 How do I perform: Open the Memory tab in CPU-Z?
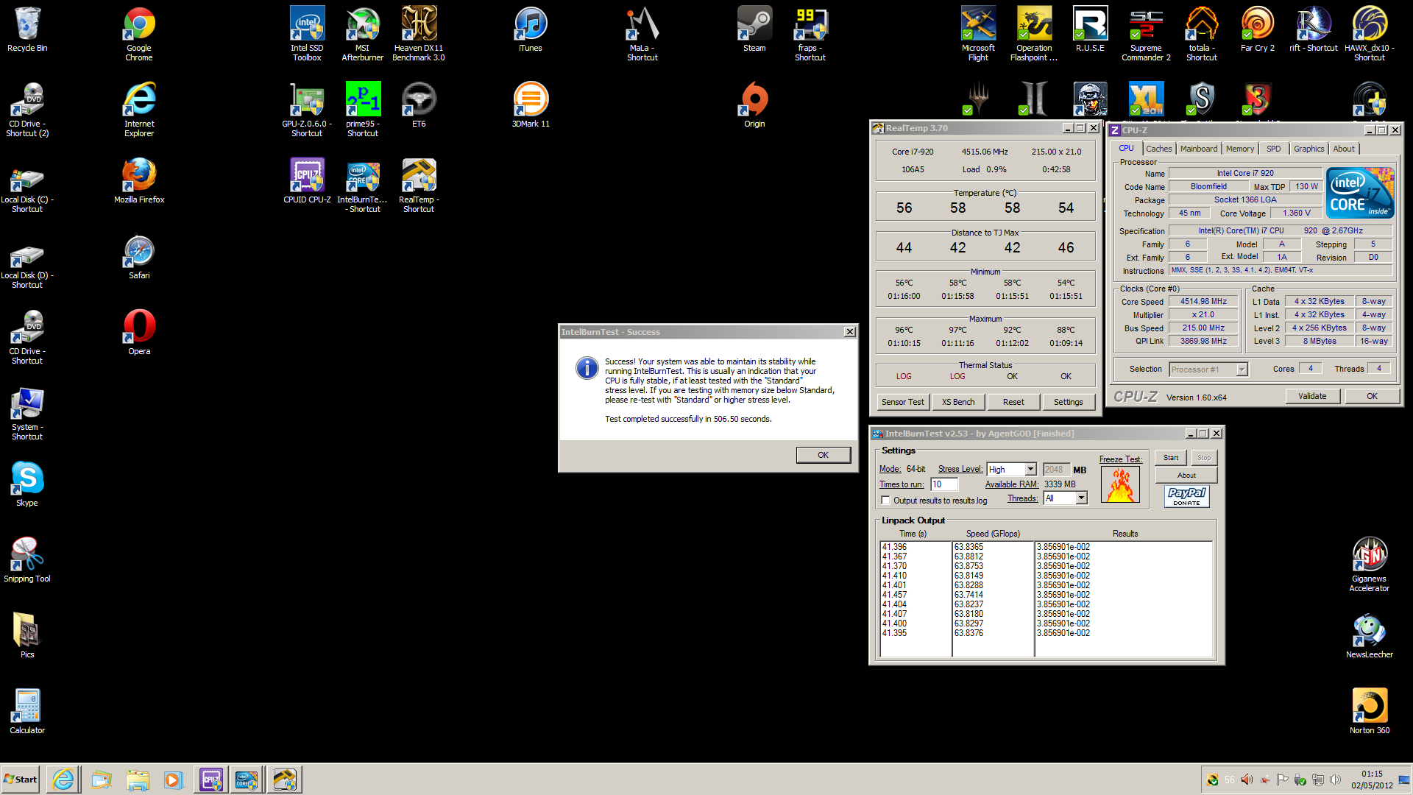(x=1239, y=149)
